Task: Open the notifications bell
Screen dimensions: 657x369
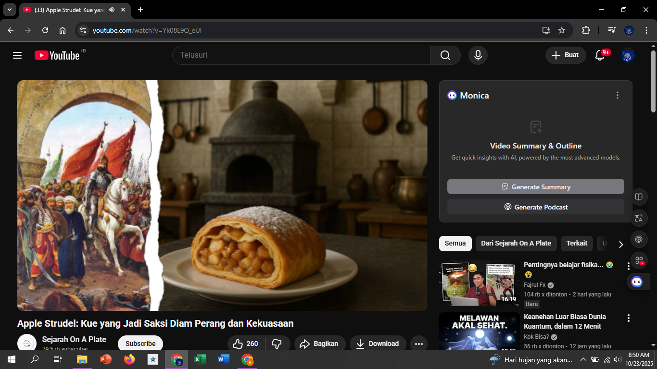Action: click(x=600, y=55)
